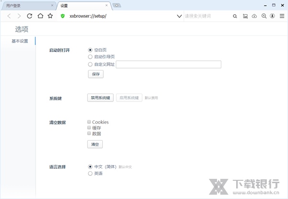Open the user account icon
Viewport: 288px width, 199px height.
coord(272,16)
